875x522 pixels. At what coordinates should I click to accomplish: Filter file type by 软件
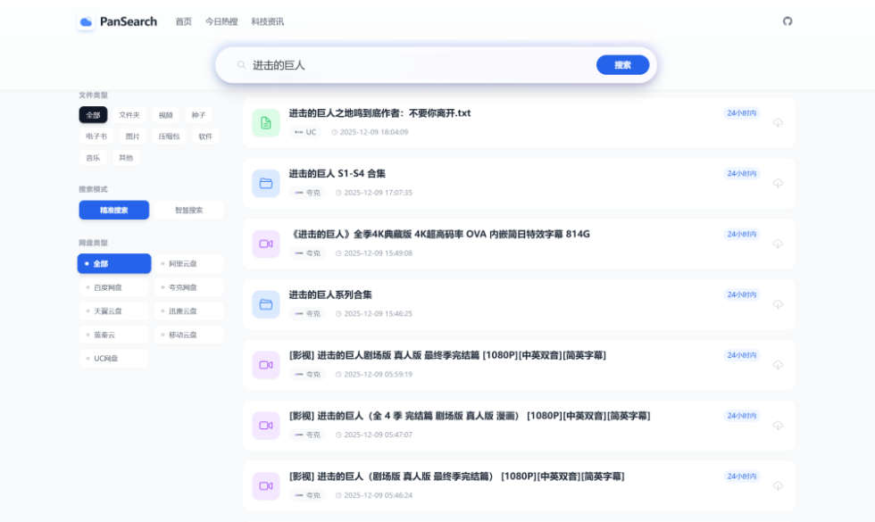coord(205,136)
